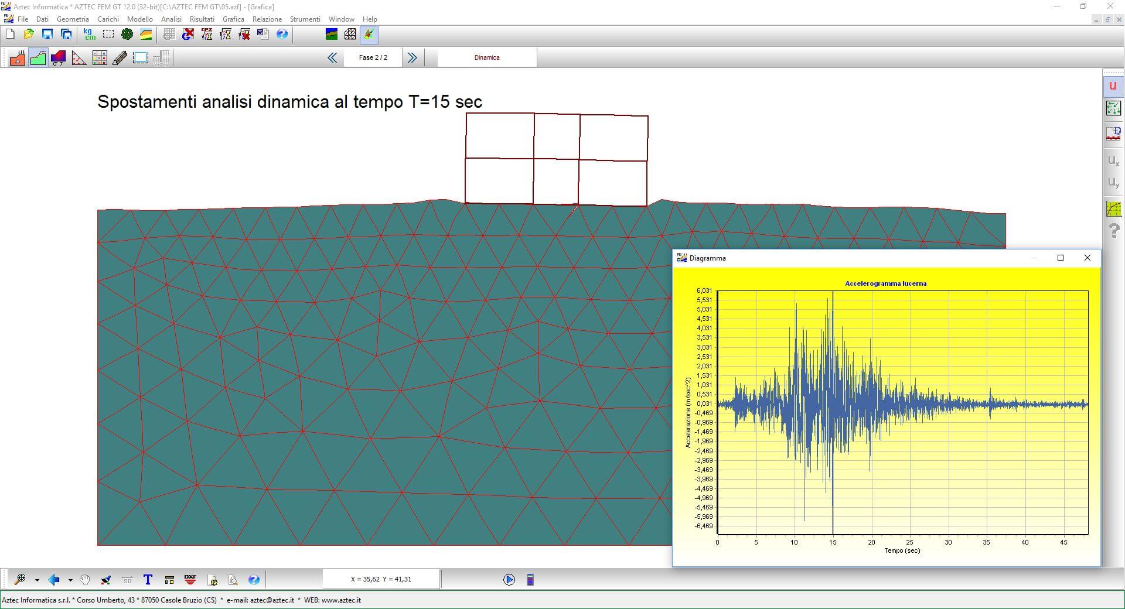Maximize the Diagramma window
Screen dimensions: 1125x609
(x=1060, y=258)
